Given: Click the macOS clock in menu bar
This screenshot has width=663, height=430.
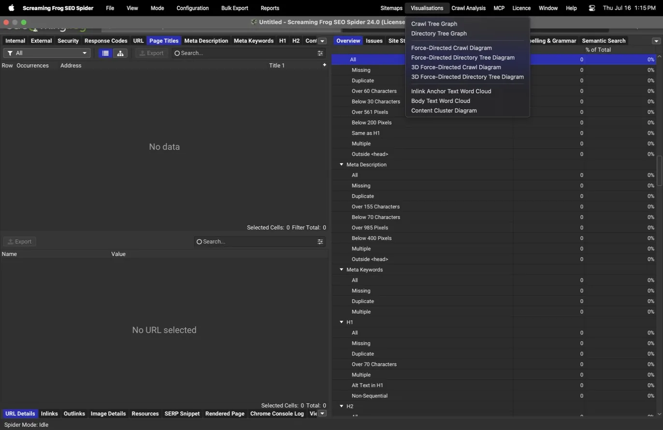Looking at the screenshot, I should 629,8.
